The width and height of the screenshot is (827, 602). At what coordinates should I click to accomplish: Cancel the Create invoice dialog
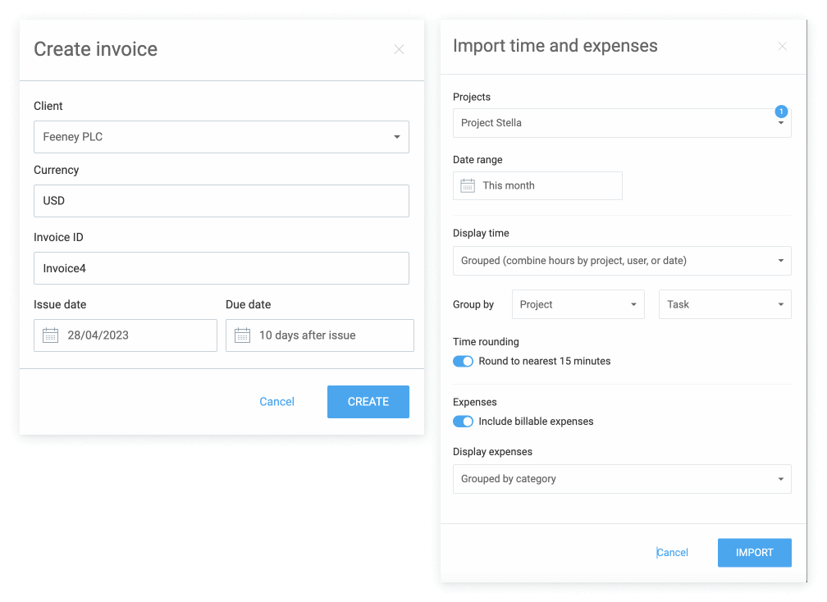[x=277, y=402]
